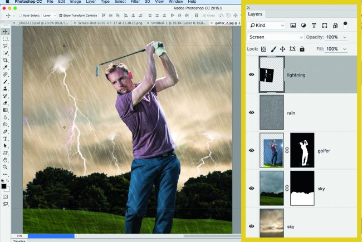This screenshot has width=362, height=242.
Task: Select the Pen tool
Action: [x=5, y=131]
